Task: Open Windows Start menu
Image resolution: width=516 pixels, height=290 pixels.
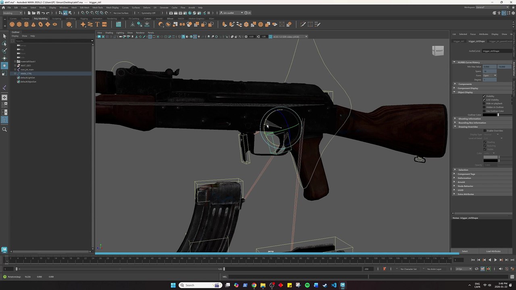Action: pos(173,285)
